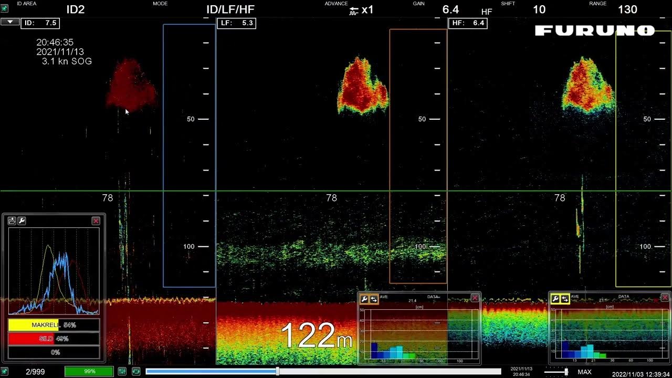Click the FURUNO logo

(x=595, y=30)
